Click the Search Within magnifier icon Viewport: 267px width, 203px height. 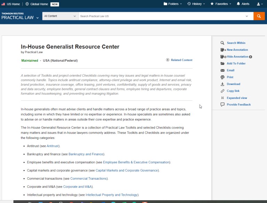click(x=222, y=43)
